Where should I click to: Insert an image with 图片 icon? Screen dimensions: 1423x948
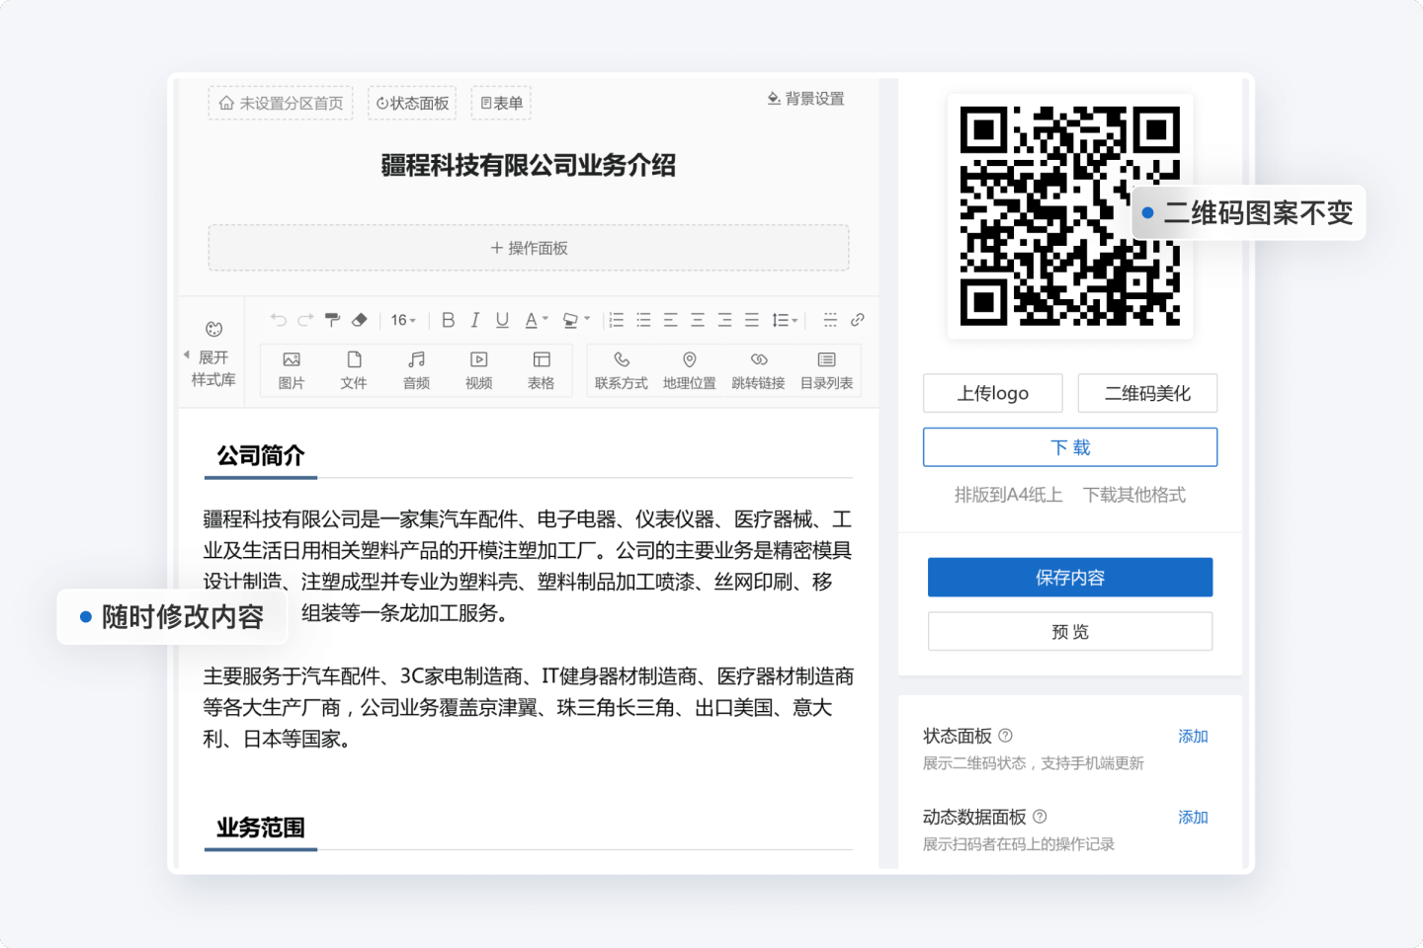pos(292,369)
